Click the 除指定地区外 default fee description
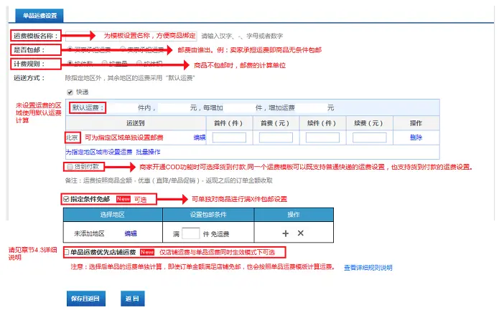This screenshot has width=499, height=310. (130, 78)
